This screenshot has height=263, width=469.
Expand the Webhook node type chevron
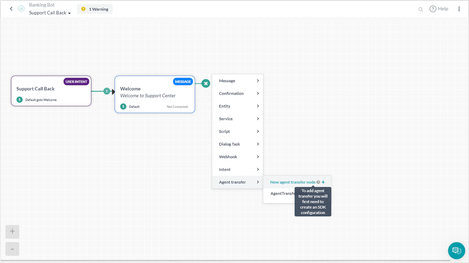258,156
